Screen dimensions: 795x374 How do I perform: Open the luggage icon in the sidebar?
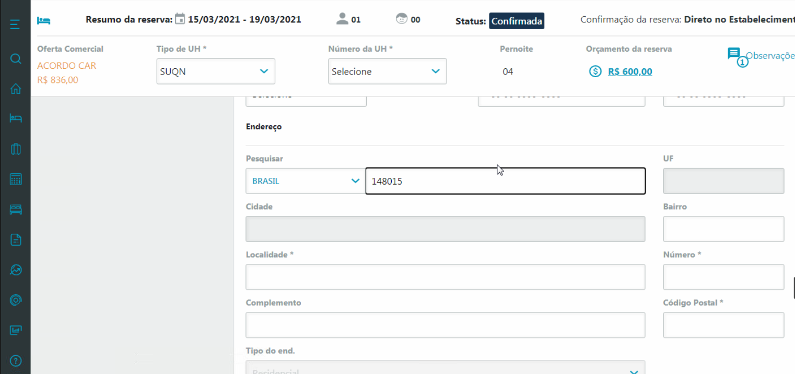click(x=16, y=149)
